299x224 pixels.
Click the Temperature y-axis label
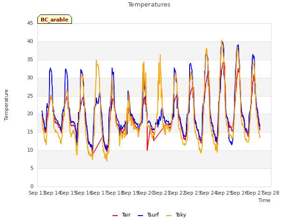pos(6,105)
